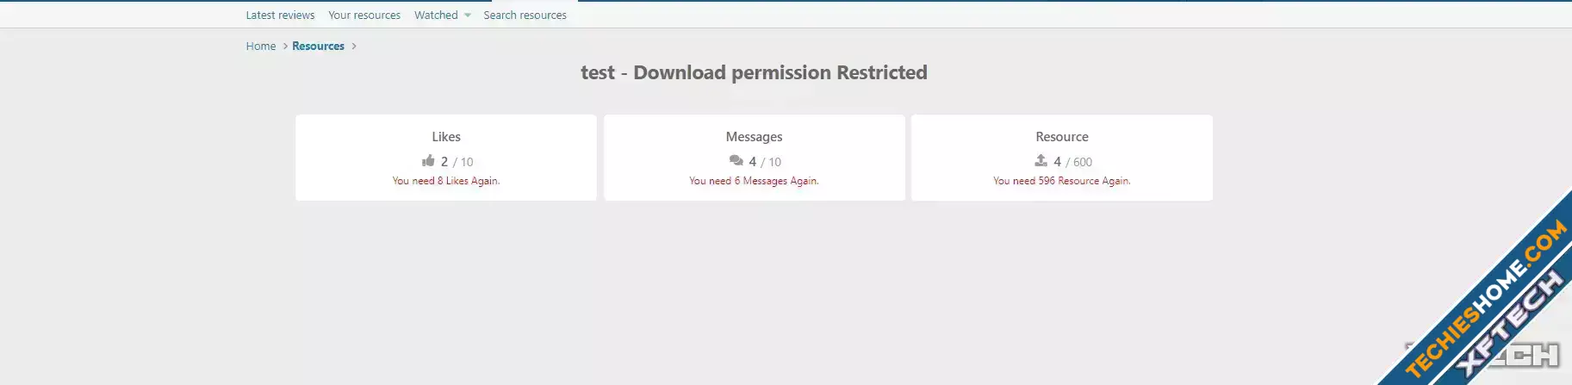
Task: Open the Resources breadcrumb link
Action: pyautogui.click(x=318, y=47)
